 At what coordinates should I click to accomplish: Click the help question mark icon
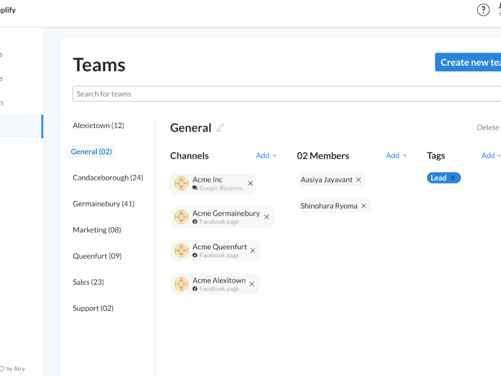point(483,10)
